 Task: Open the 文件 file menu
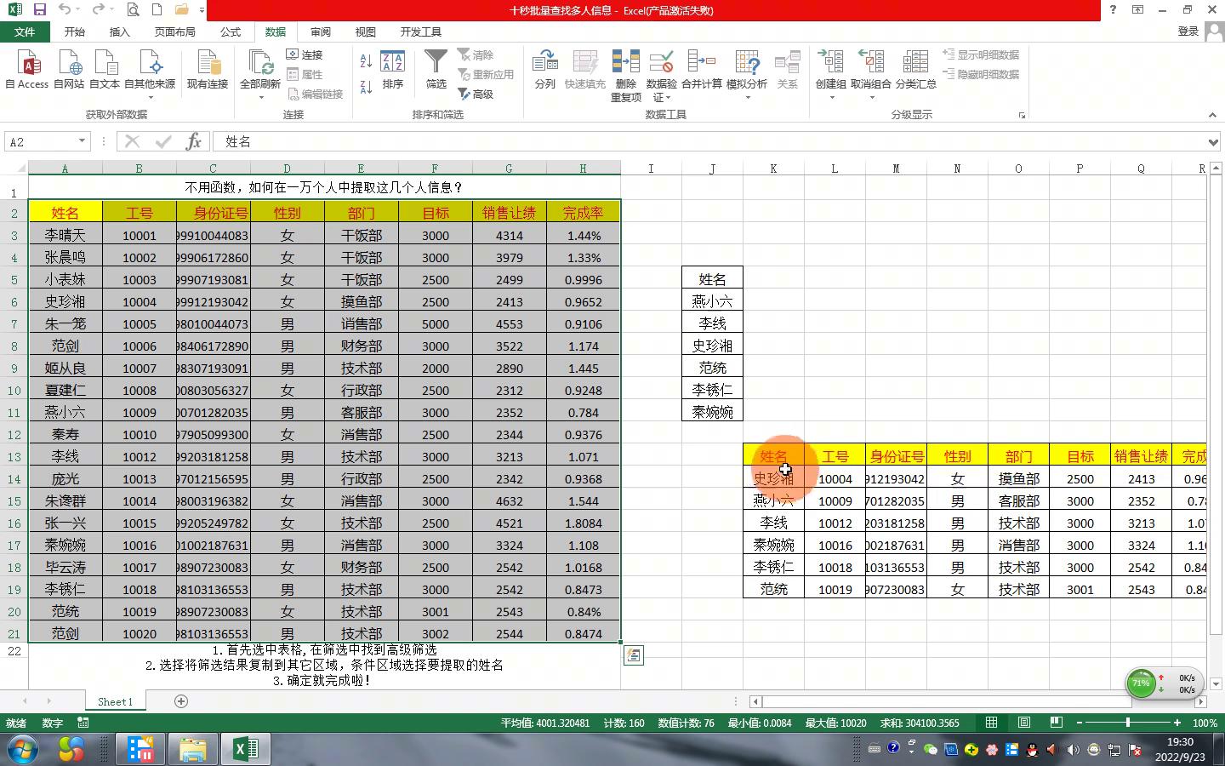pyautogui.click(x=25, y=31)
